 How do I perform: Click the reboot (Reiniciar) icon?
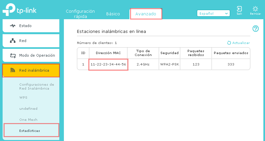(255, 9)
